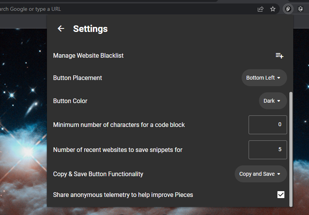Click the Minimum number of characters label

pyautogui.click(x=119, y=125)
